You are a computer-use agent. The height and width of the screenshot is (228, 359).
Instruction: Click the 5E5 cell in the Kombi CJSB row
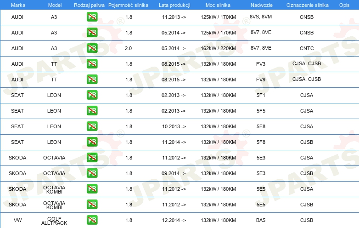pyautogui.click(x=261, y=205)
